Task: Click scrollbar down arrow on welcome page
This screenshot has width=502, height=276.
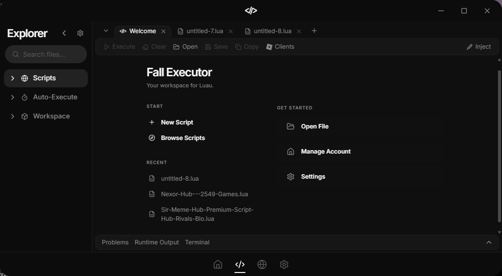Action: click(499, 232)
